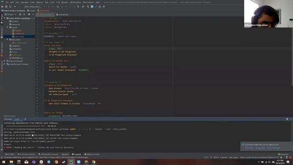Open the Version Control tool window
The width and height of the screenshot is (293, 165).
pos(26,154)
